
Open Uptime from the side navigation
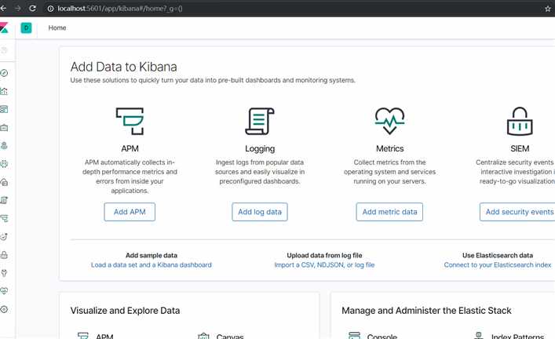click(4, 237)
